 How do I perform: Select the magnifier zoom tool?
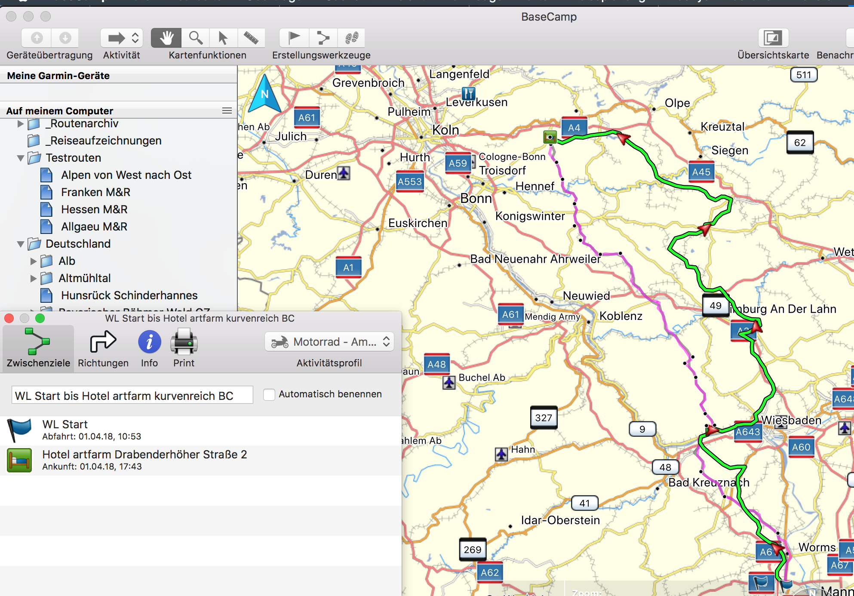(196, 38)
